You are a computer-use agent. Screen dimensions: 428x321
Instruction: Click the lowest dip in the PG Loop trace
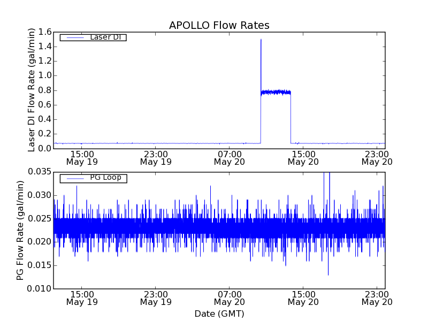coord(328,274)
